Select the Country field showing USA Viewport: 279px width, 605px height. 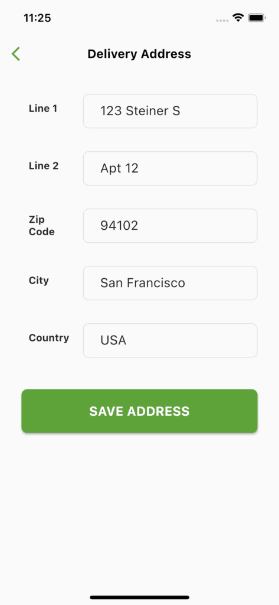click(170, 340)
